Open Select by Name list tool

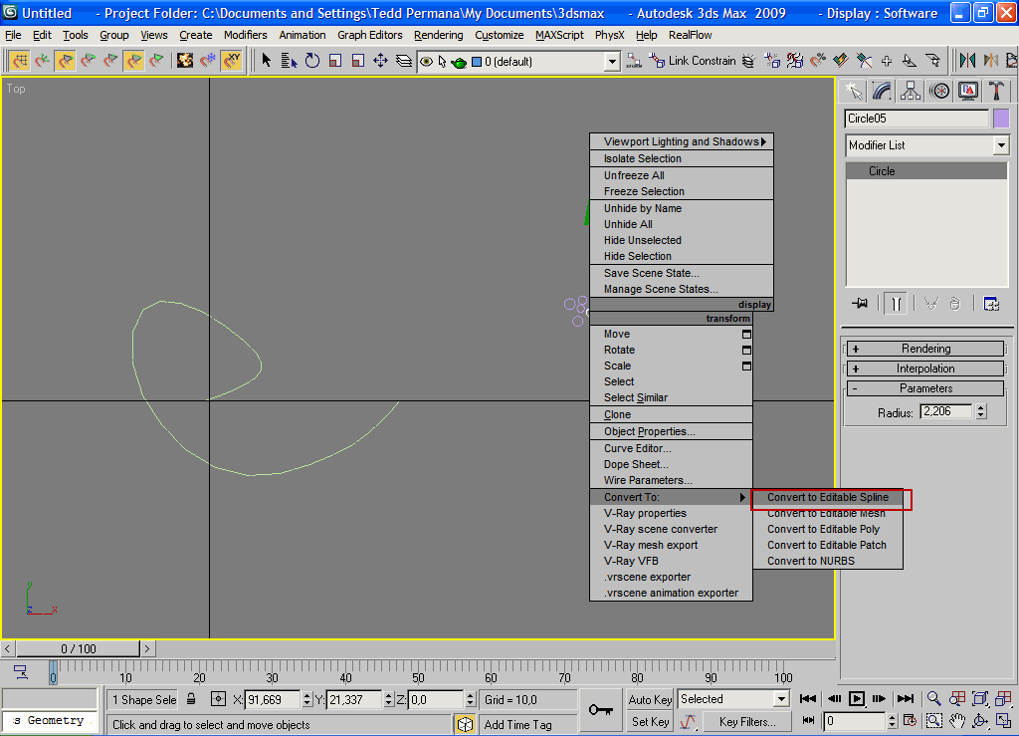[x=289, y=61]
